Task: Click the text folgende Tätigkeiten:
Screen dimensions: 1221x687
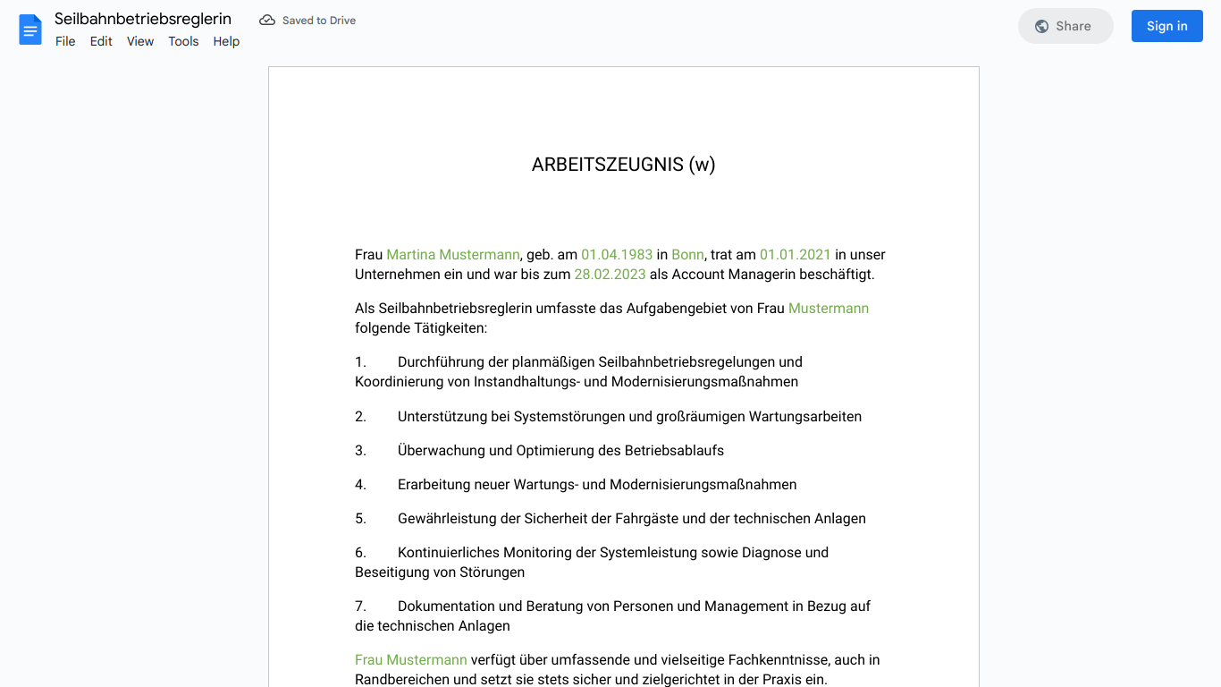Action: pos(421,328)
